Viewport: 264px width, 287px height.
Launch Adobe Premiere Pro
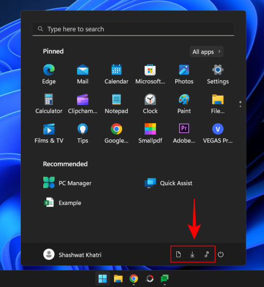click(x=184, y=133)
